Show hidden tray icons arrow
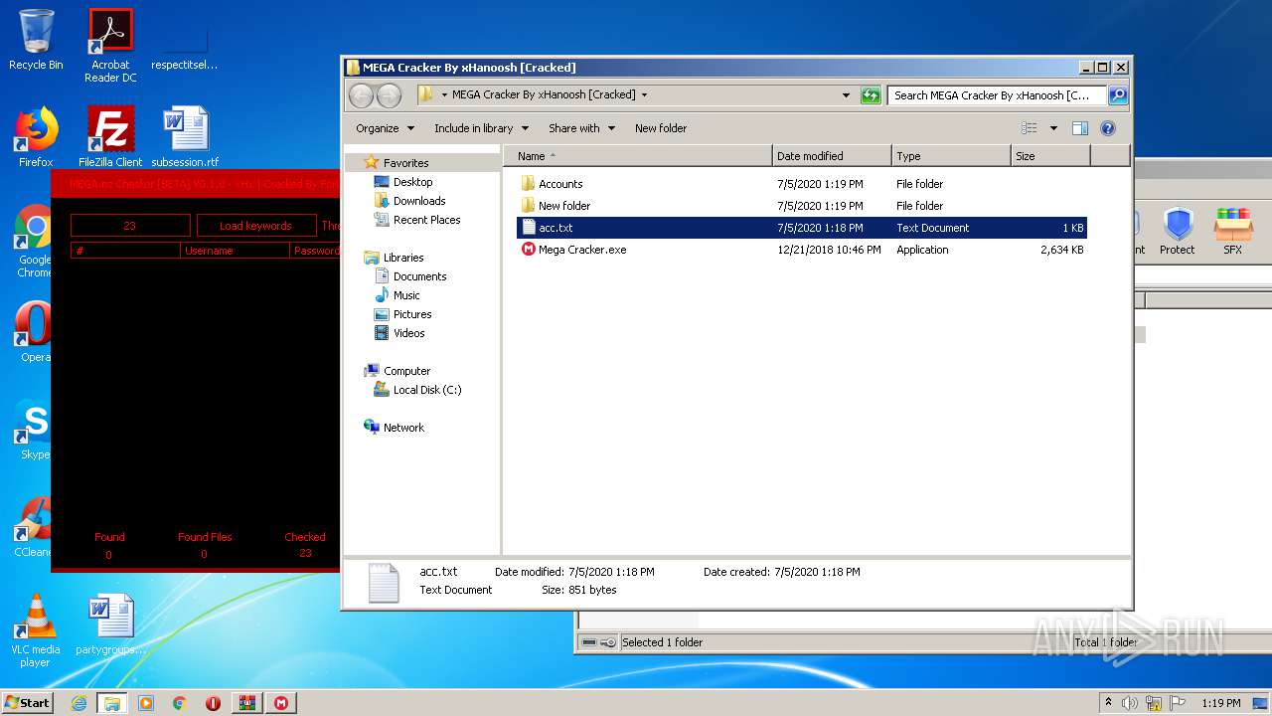Screen dimensions: 1272x716 [x=1108, y=703]
